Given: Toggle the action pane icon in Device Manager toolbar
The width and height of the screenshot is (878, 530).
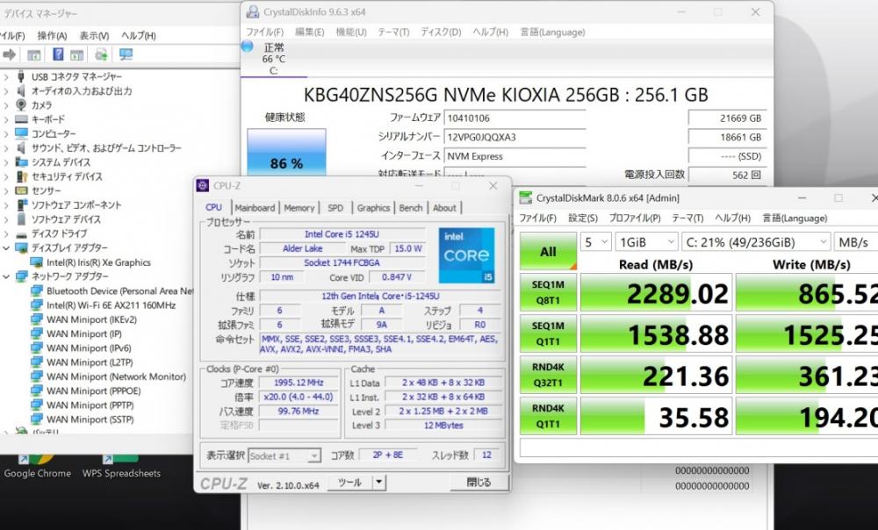Looking at the screenshot, I should [x=76, y=54].
